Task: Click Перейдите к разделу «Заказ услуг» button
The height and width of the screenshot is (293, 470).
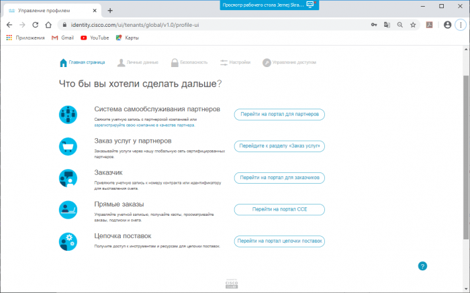Action: coord(279,146)
